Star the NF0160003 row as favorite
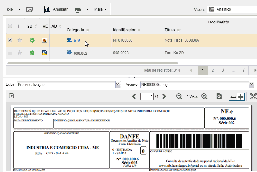The image size is (257, 172). [20, 40]
